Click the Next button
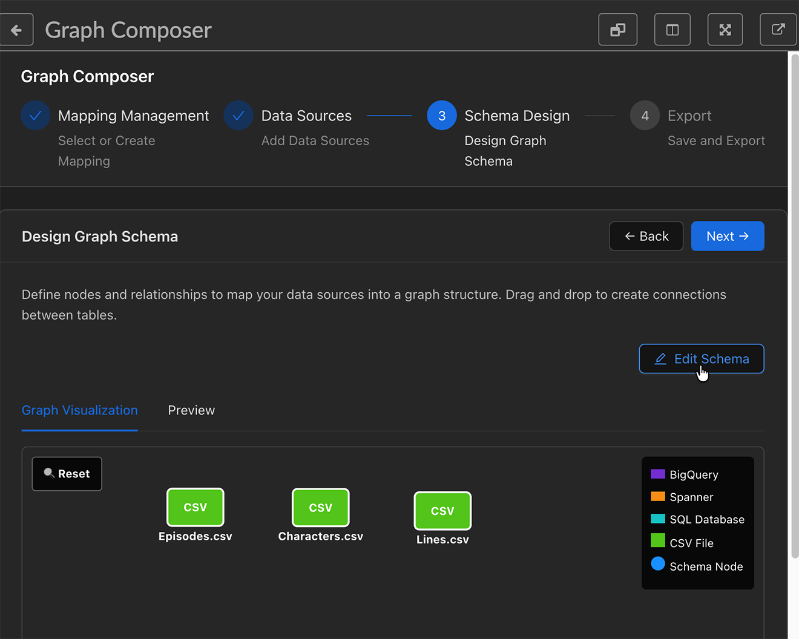This screenshot has height=639, width=799. 727,236
